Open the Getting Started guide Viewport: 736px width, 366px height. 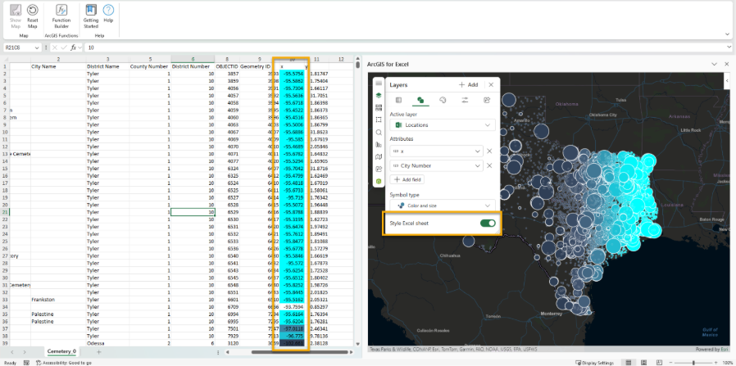tap(91, 16)
